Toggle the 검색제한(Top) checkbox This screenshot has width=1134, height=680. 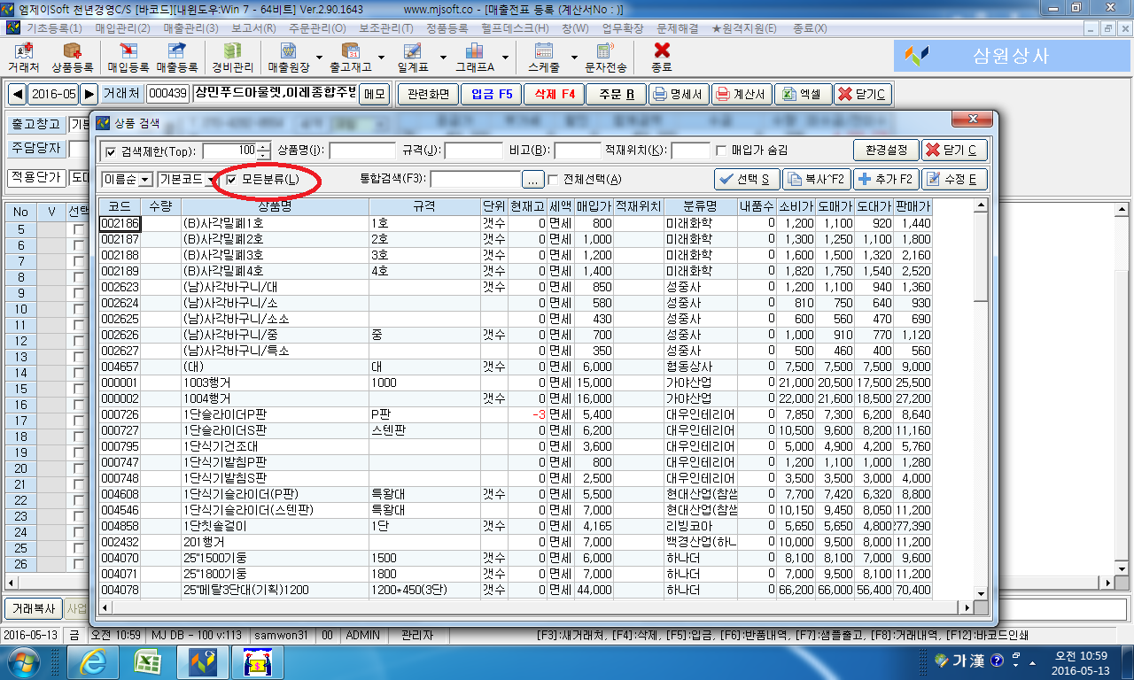point(110,151)
